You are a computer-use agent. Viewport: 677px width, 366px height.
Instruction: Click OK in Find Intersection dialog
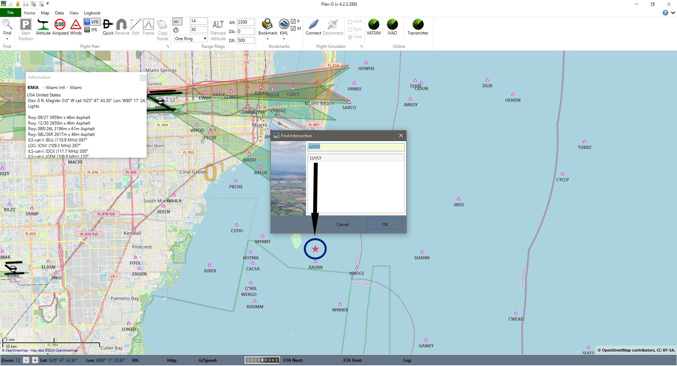click(385, 224)
